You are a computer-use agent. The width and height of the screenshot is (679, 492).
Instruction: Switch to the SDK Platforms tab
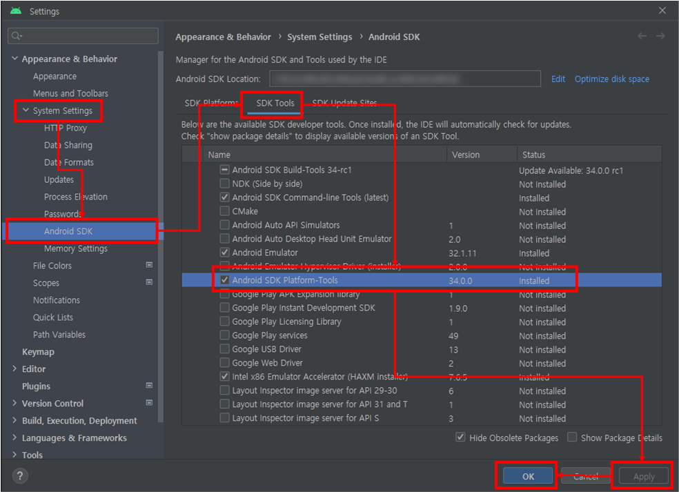pos(212,103)
